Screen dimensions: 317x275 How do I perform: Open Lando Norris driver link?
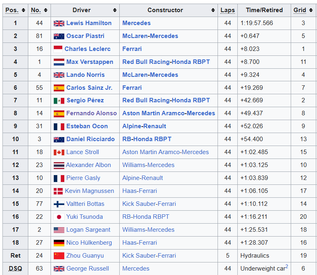[x=85, y=75]
